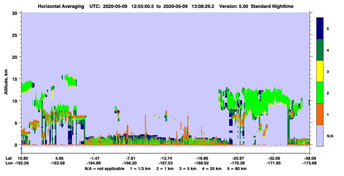This screenshot has width=344, height=176.
Task: Click the longitude value -173.68
Action: click(x=309, y=163)
